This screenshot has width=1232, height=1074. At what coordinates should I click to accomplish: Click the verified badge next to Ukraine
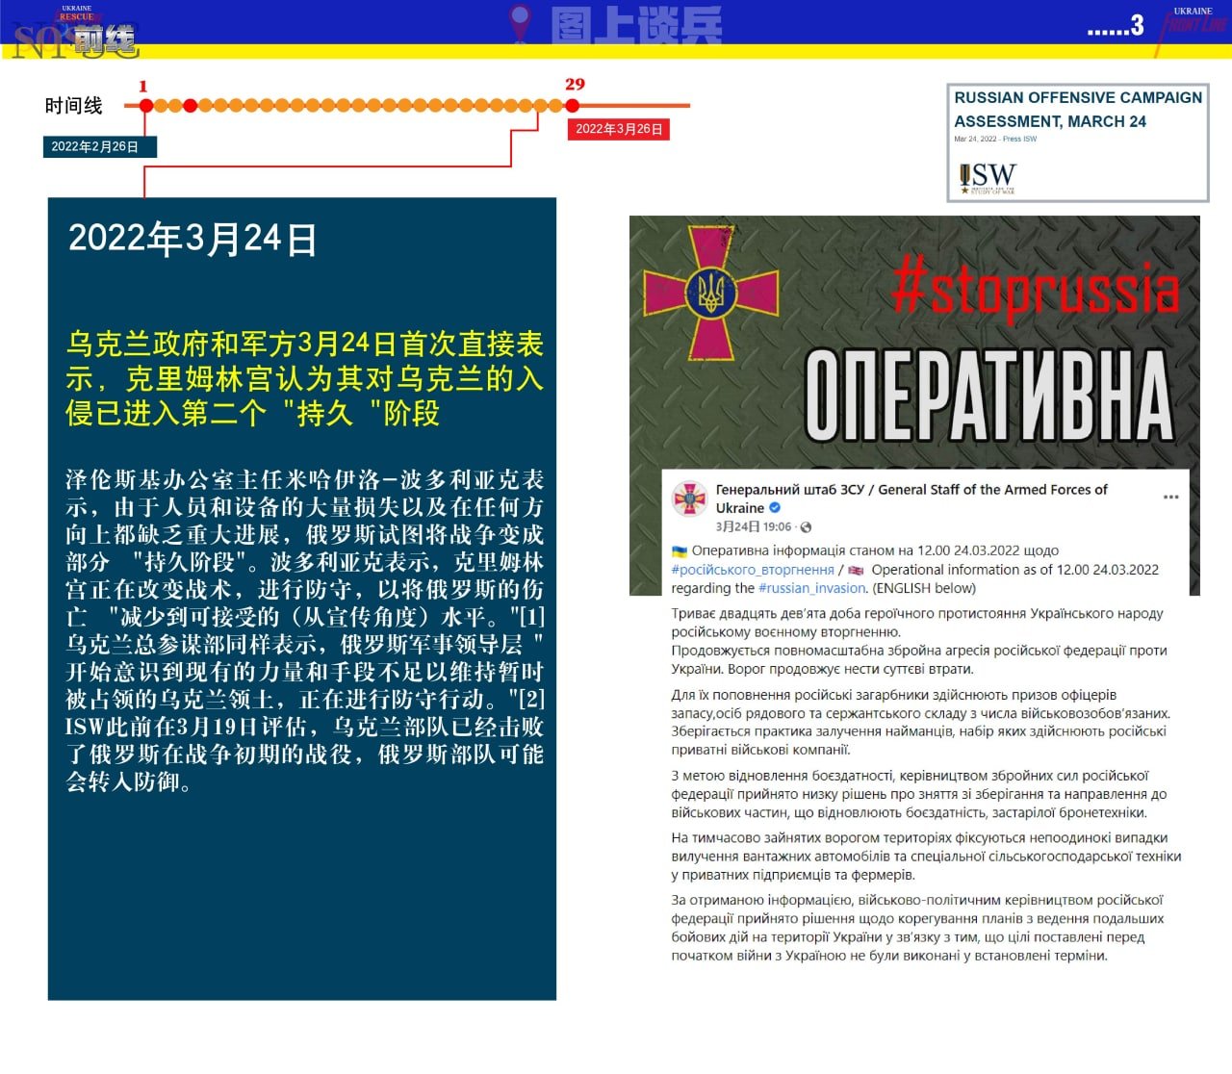pyautogui.click(x=775, y=508)
